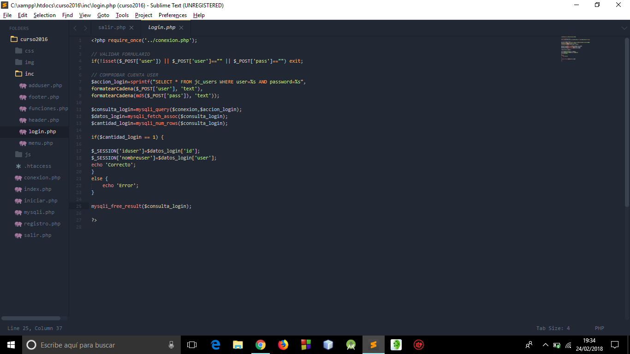Screen dimensions: 630x354
Task: Change PHP syntax in status bar
Action: [x=599, y=328]
